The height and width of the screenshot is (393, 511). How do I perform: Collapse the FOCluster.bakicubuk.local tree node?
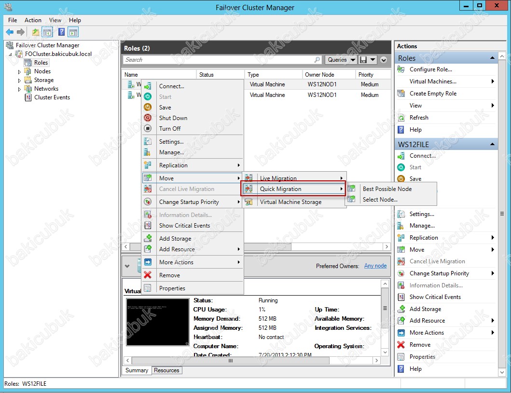point(11,54)
